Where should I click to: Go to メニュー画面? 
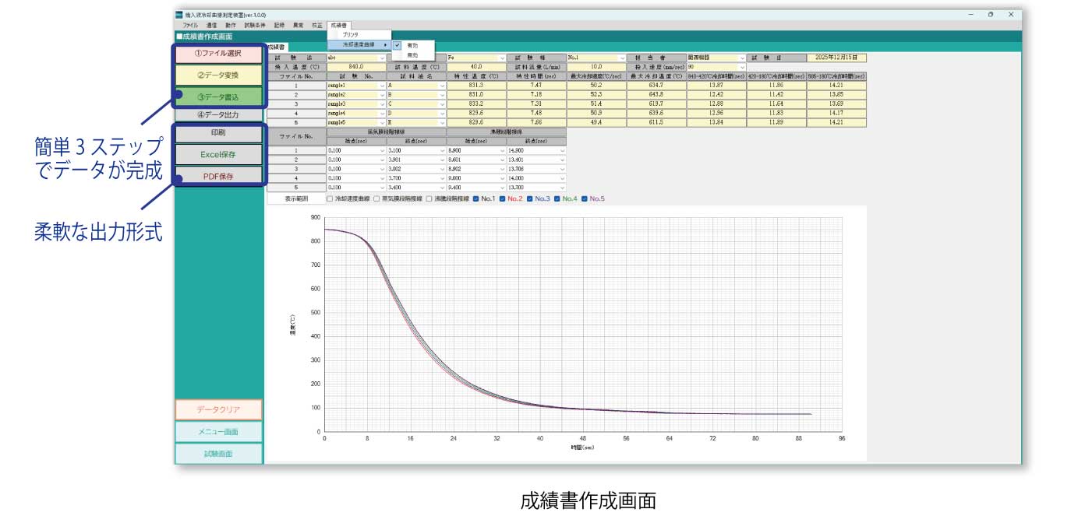point(218,432)
